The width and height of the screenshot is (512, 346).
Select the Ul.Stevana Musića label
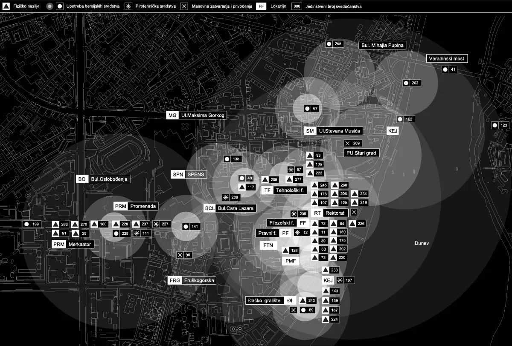click(340, 131)
